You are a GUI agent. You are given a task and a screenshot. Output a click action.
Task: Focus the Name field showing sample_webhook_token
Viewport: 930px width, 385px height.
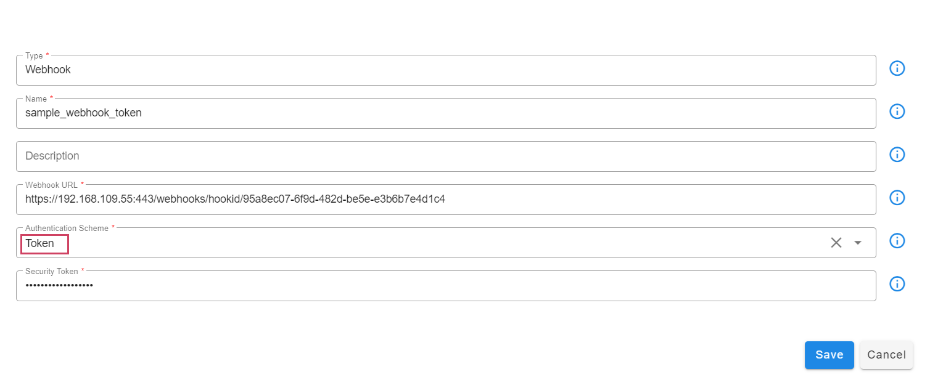[83, 113]
